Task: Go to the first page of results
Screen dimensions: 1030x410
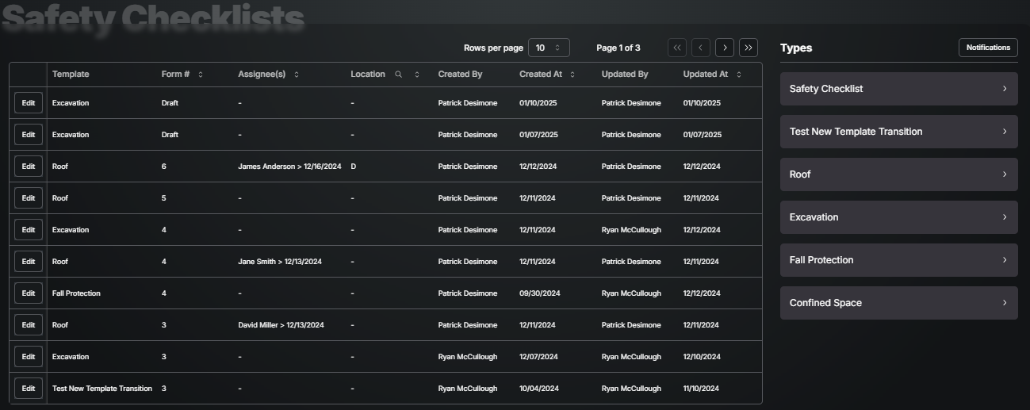Action: (x=677, y=48)
